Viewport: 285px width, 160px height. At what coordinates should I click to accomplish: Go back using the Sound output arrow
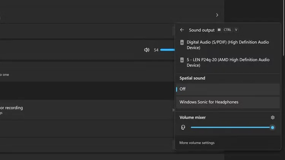pyautogui.click(x=182, y=30)
